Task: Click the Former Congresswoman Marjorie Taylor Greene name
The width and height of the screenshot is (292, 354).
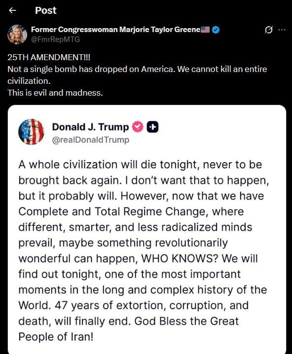Action: coord(115,30)
